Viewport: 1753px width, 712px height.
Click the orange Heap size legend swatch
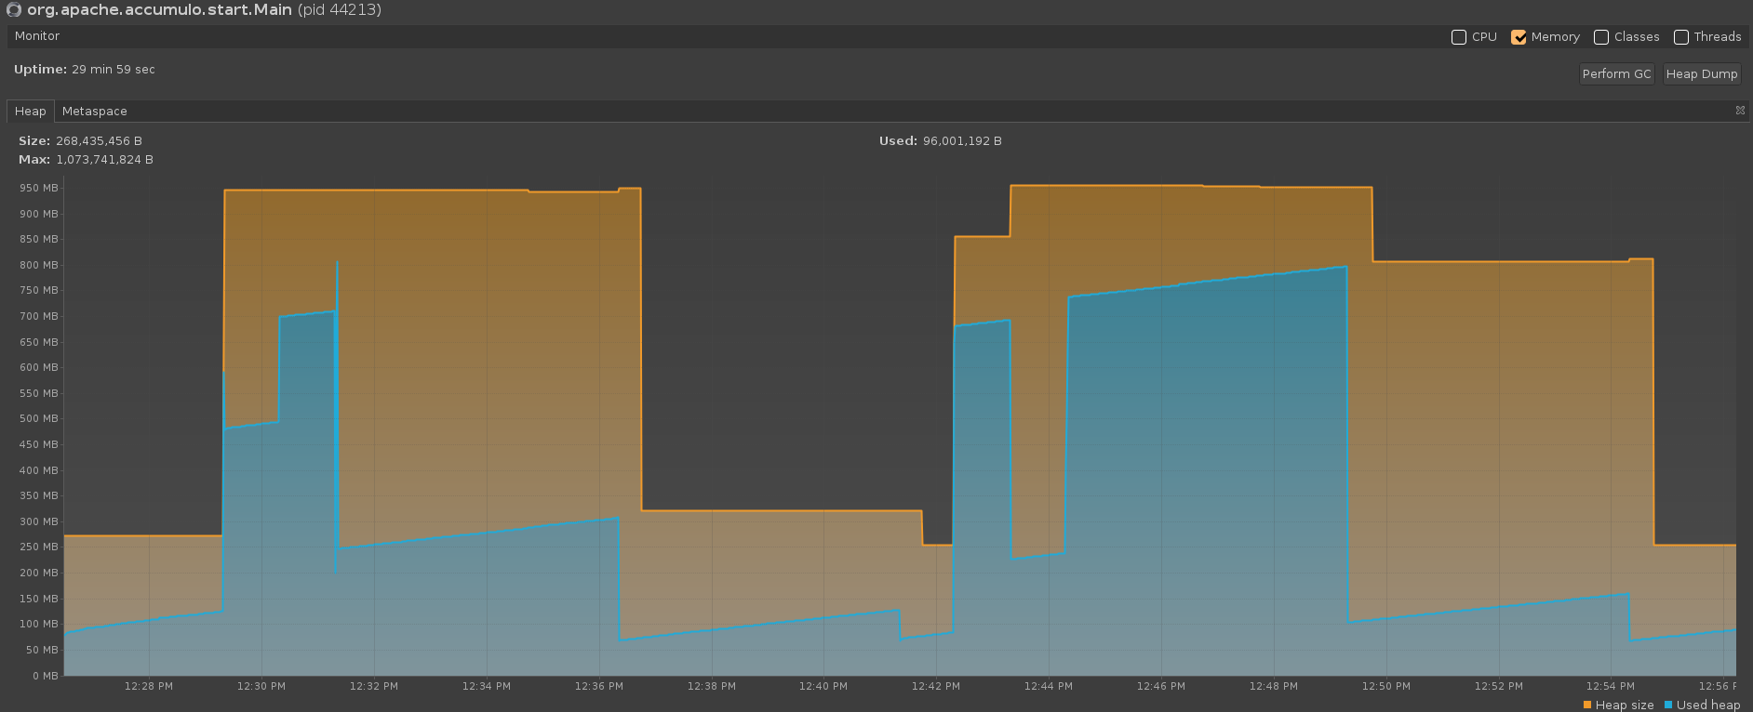[1587, 705]
